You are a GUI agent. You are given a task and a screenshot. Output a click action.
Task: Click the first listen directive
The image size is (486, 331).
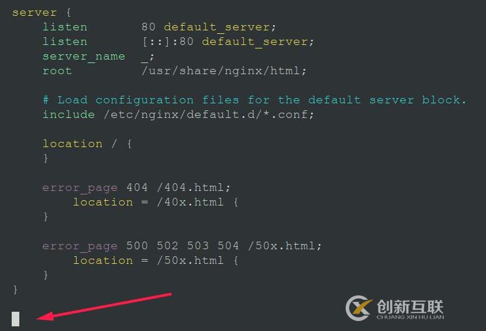pos(65,27)
